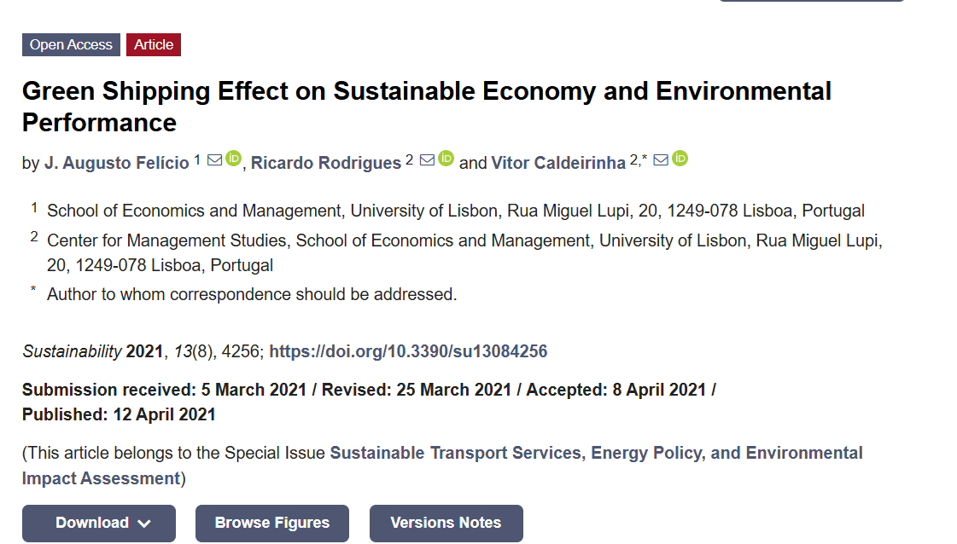Open ORCID icon next to Vitor Caldeirinha
This screenshot has width=957, height=544.
[x=680, y=159]
